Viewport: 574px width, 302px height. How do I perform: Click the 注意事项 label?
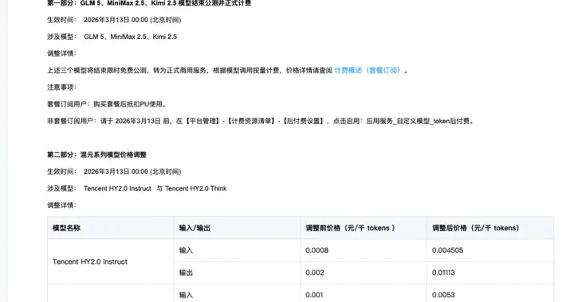[x=61, y=87]
